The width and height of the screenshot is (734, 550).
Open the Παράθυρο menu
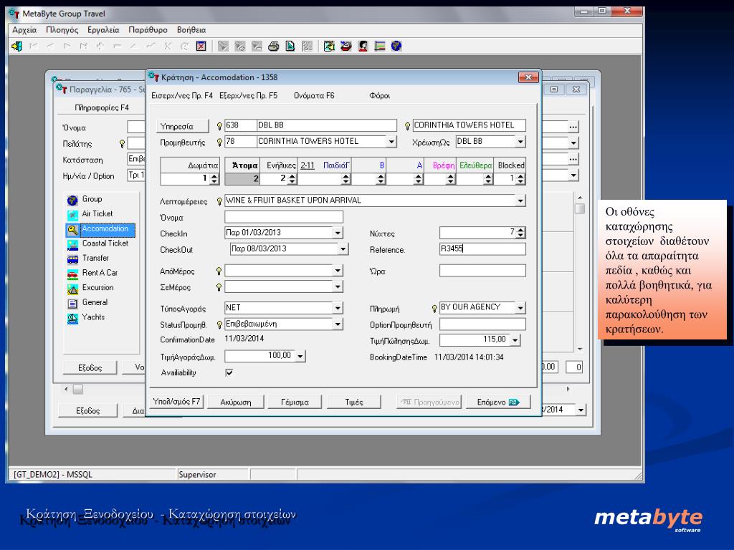click(148, 30)
